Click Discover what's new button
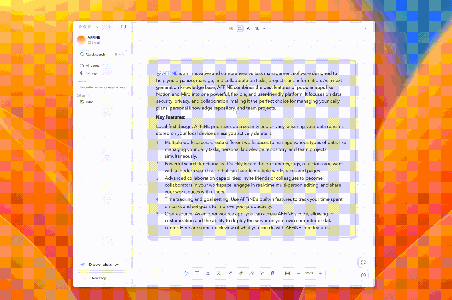Viewport: 452px width, 300px height. [x=102, y=265]
